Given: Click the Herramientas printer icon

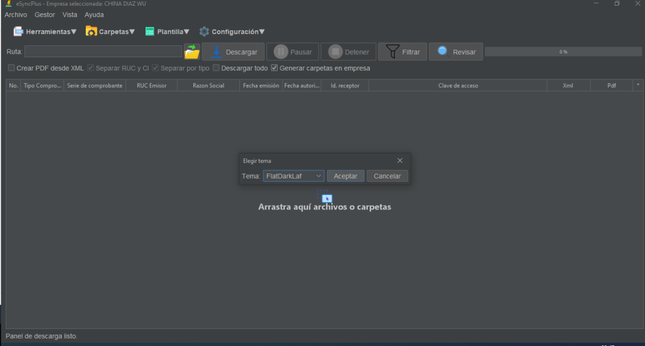Looking at the screenshot, I should coord(18,31).
